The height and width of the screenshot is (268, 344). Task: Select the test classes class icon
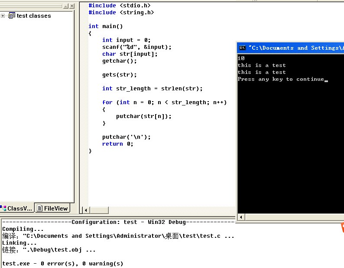point(12,16)
